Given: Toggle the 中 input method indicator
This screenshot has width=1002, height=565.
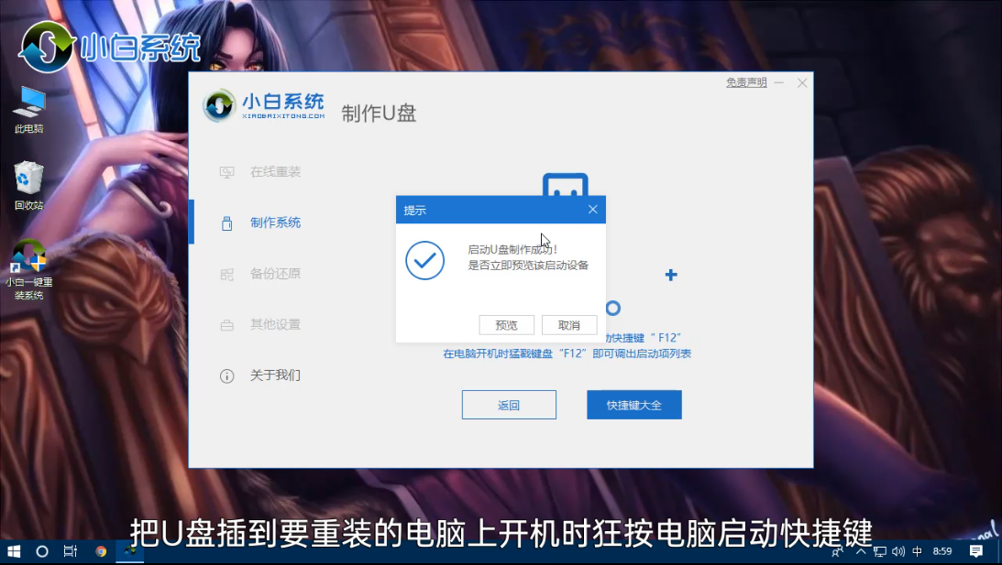Looking at the screenshot, I should pos(917,551).
